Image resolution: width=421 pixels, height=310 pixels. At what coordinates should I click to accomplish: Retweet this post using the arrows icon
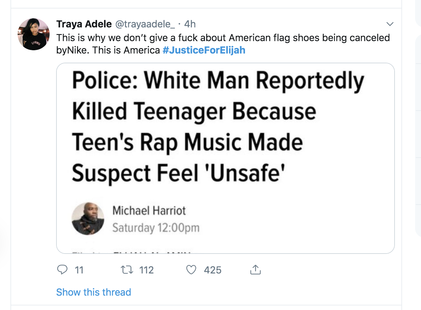(x=127, y=270)
